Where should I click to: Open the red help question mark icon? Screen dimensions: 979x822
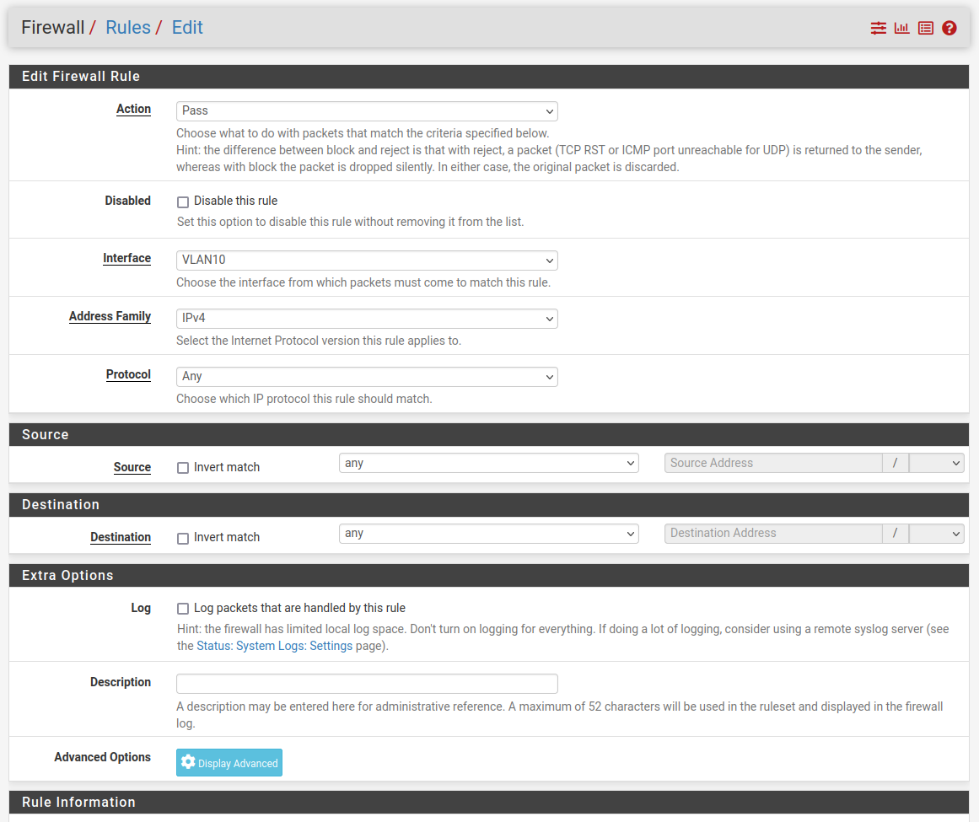949,28
